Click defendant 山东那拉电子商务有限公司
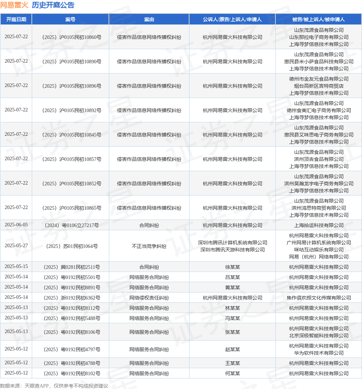 319,37
